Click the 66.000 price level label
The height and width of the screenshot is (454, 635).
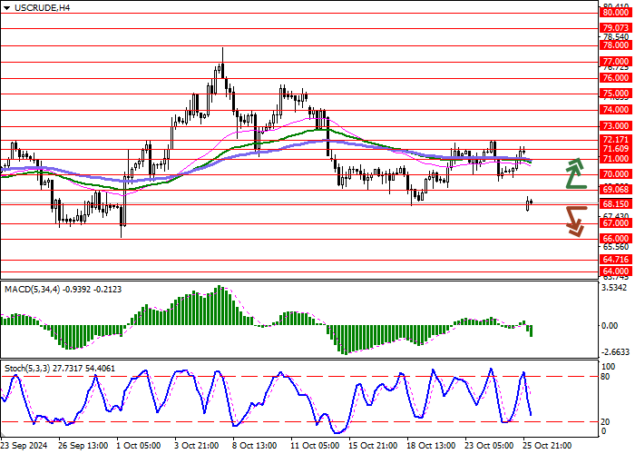click(616, 239)
